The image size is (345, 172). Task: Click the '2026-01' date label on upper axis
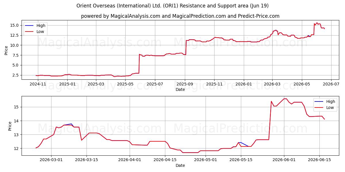coord(244,84)
